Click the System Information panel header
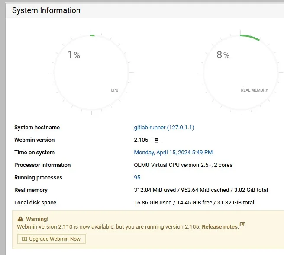This screenshot has height=255, width=284. (46, 10)
